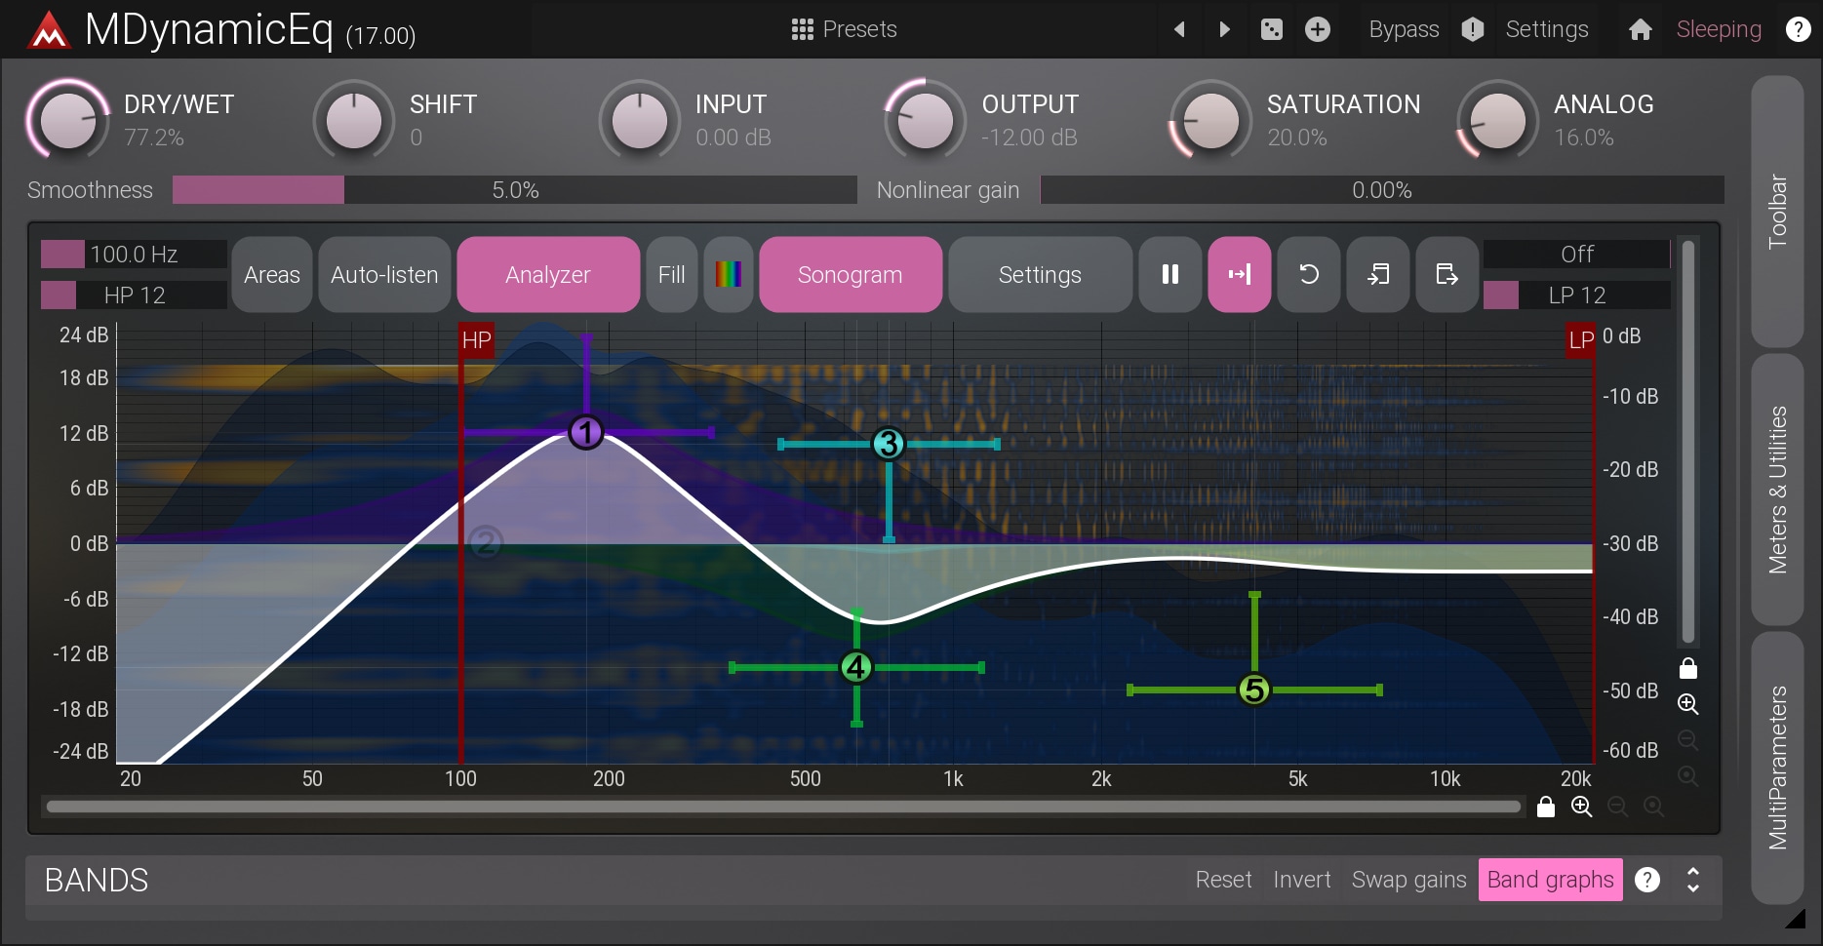Expand the Bands panel using the arrows
This screenshot has height=946, width=1823.
click(x=1693, y=880)
